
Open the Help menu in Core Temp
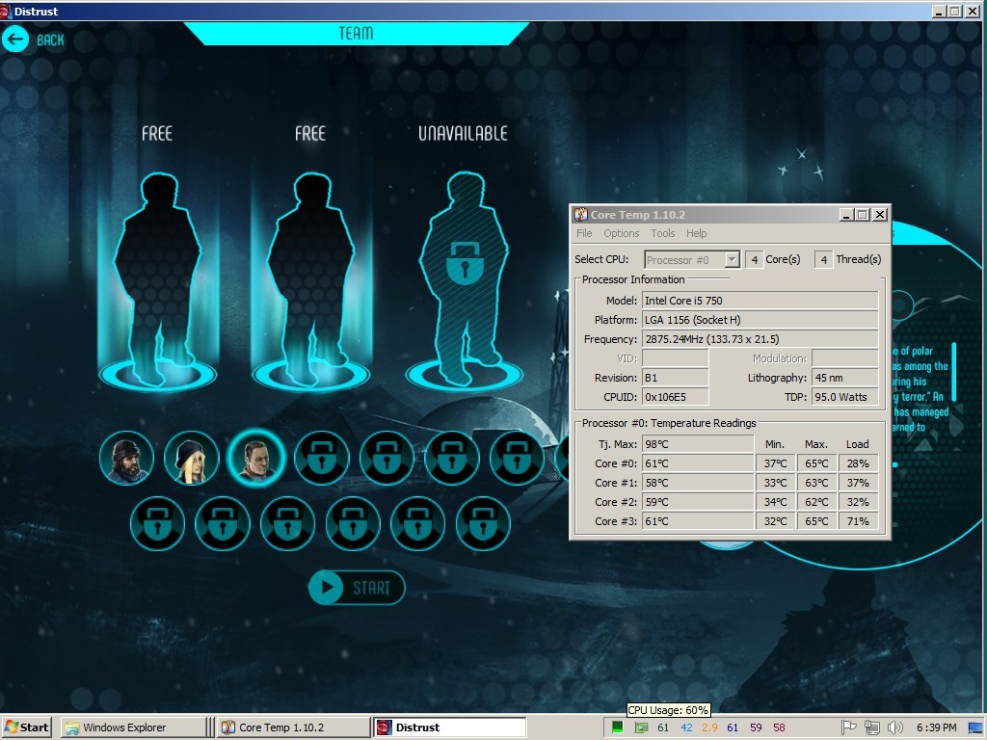(696, 233)
